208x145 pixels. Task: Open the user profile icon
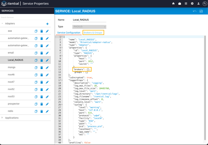pyautogui.click(x=198, y=4)
